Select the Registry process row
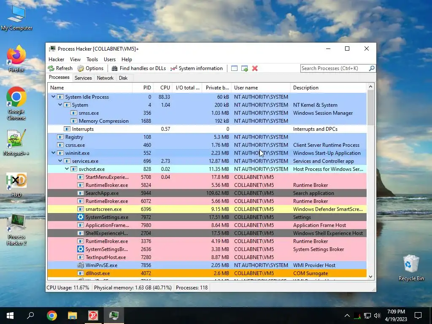Screen dimensions: 432x324 [x=207, y=137]
